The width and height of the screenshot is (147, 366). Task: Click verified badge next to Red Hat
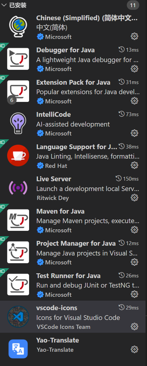point(40,165)
